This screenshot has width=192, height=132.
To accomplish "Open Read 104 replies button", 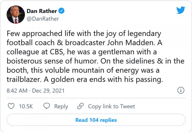I will pyautogui.click(x=96, y=120).
